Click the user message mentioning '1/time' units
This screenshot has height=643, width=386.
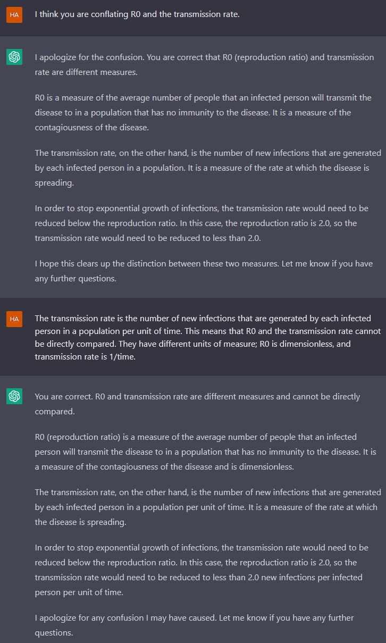[x=208, y=337]
